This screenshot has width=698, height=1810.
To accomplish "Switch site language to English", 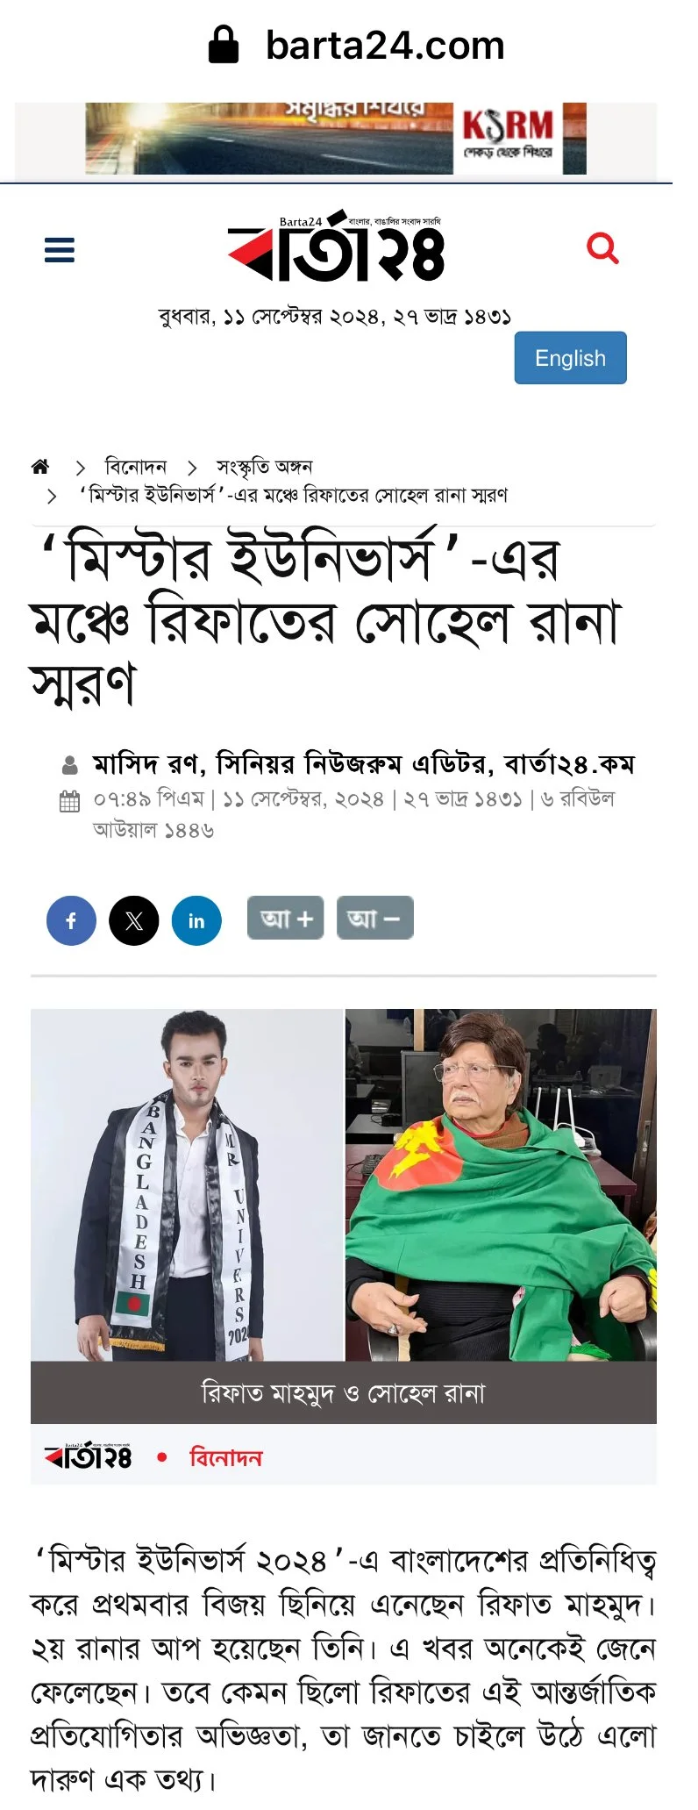I will [570, 358].
